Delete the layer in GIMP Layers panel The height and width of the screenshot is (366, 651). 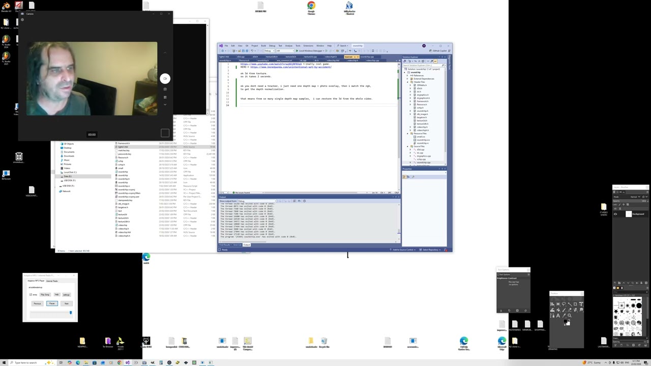point(646,283)
